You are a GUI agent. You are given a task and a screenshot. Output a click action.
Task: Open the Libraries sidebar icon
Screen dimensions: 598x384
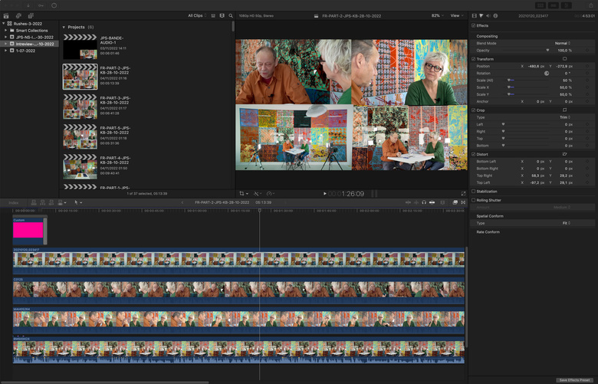5,15
